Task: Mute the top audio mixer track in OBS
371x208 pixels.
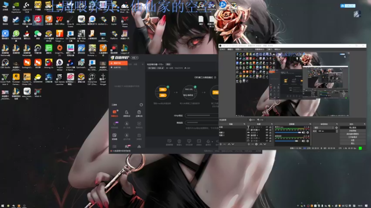Action: point(303,133)
